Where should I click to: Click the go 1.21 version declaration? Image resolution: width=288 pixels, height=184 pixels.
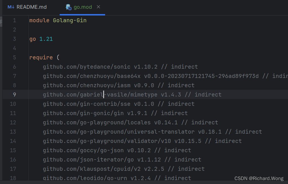pos(41,39)
